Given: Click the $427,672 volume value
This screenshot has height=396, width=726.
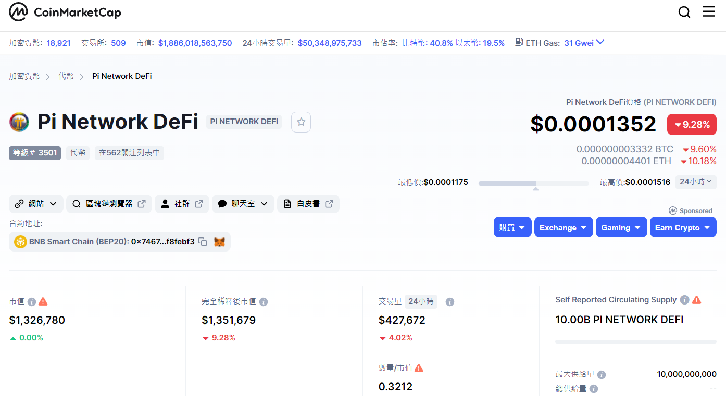Looking at the screenshot, I should coord(402,320).
